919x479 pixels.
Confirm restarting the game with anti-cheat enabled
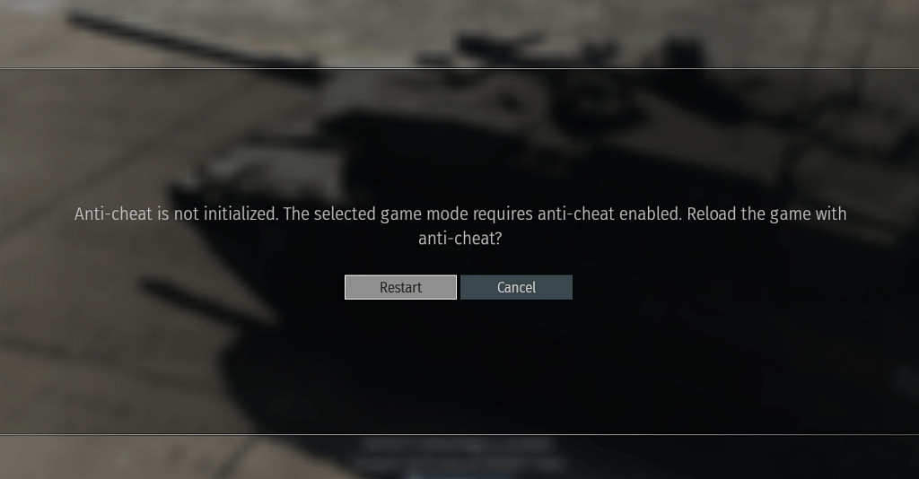pyautogui.click(x=400, y=287)
